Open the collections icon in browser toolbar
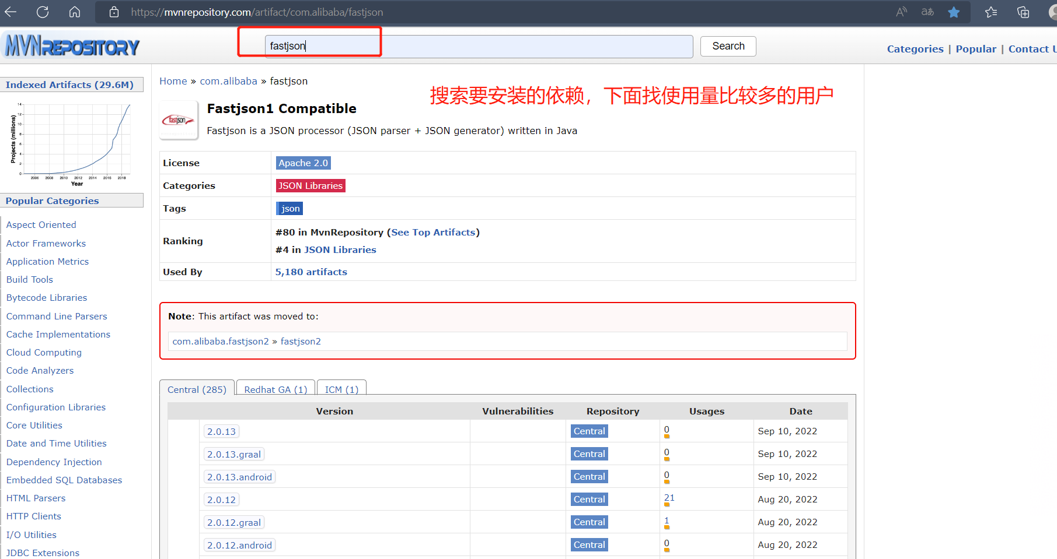Image resolution: width=1057 pixels, height=559 pixels. (1023, 12)
